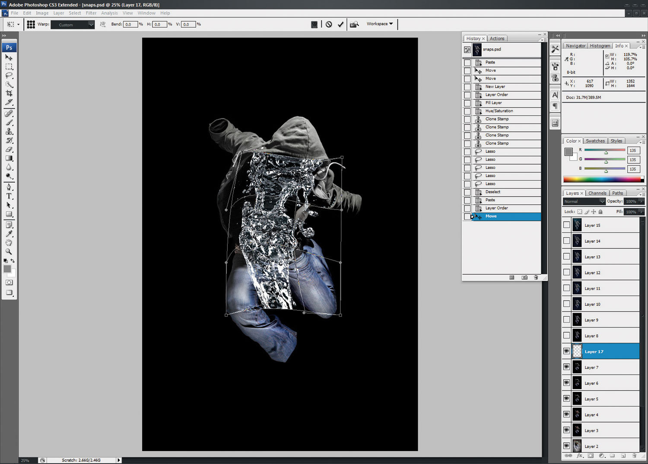The height and width of the screenshot is (464, 648).
Task: Switch to the Channels tab
Action: pyautogui.click(x=597, y=193)
